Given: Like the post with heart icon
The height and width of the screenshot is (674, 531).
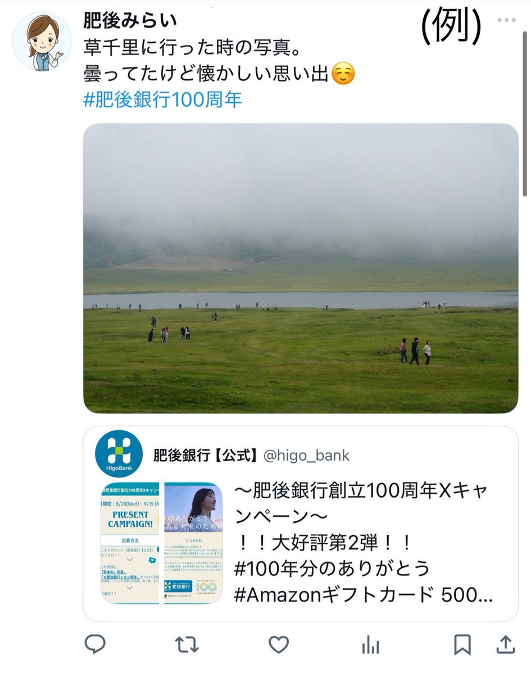Looking at the screenshot, I should point(278,645).
